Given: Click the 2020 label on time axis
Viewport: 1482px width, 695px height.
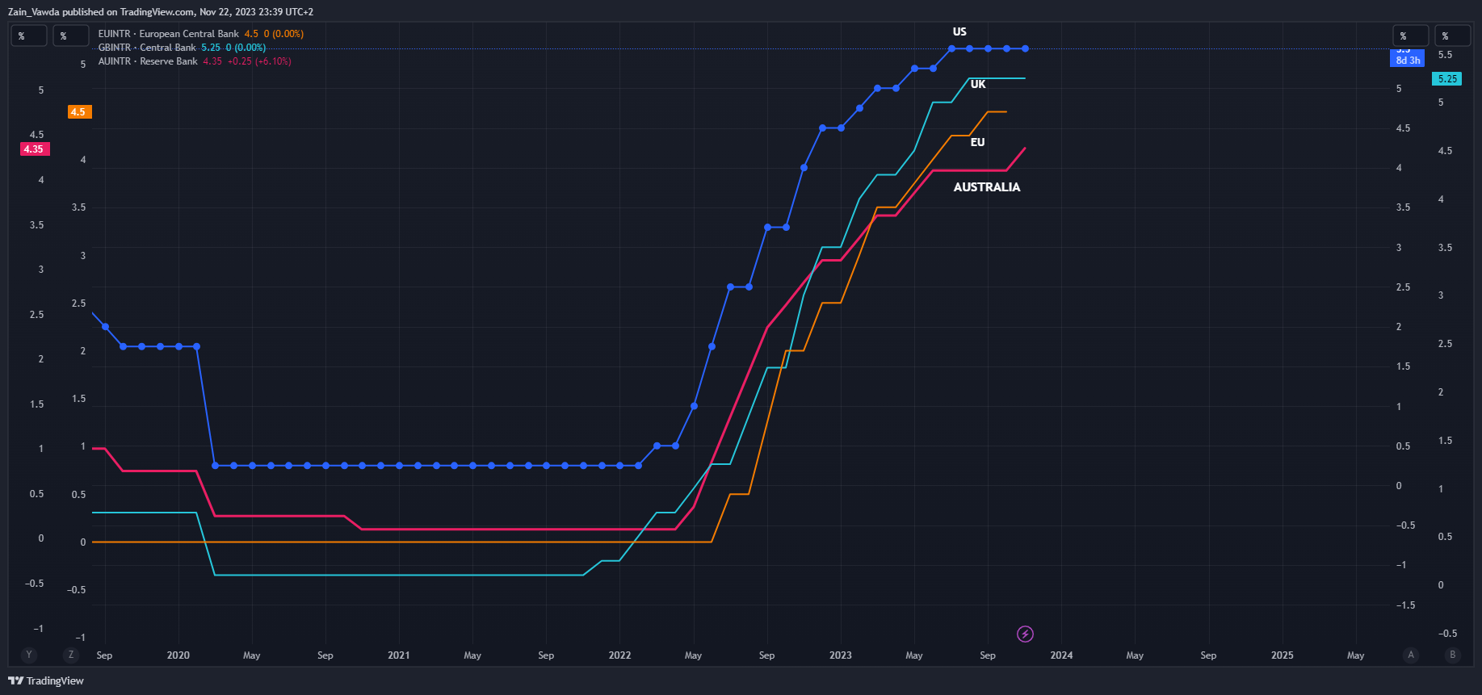Looking at the screenshot, I should 178,655.
